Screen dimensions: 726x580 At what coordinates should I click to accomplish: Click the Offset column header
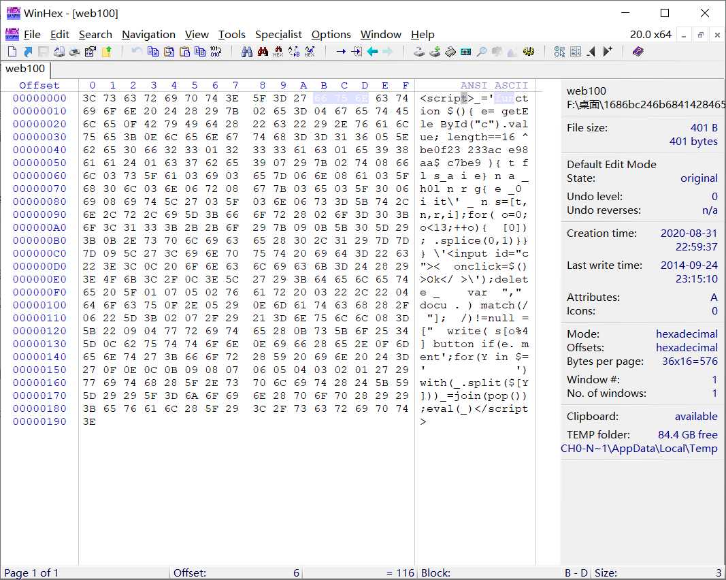[x=39, y=85]
